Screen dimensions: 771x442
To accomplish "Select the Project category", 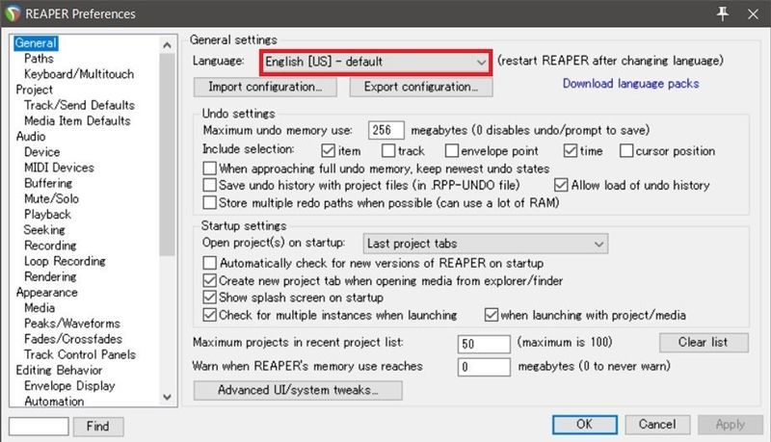I will [34, 90].
